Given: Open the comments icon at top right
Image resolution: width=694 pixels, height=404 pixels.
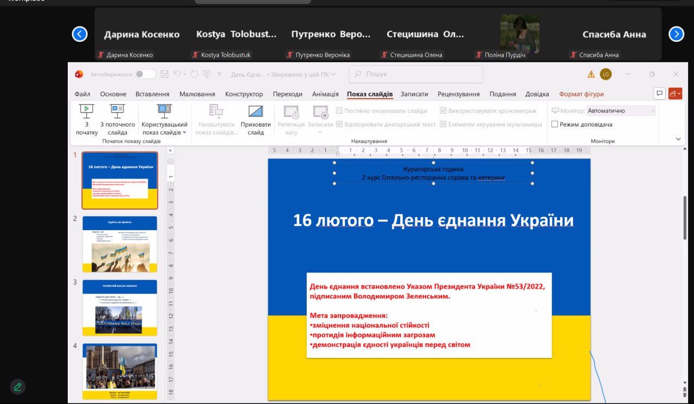Looking at the screenshot, I should click(x=659, y=94).
